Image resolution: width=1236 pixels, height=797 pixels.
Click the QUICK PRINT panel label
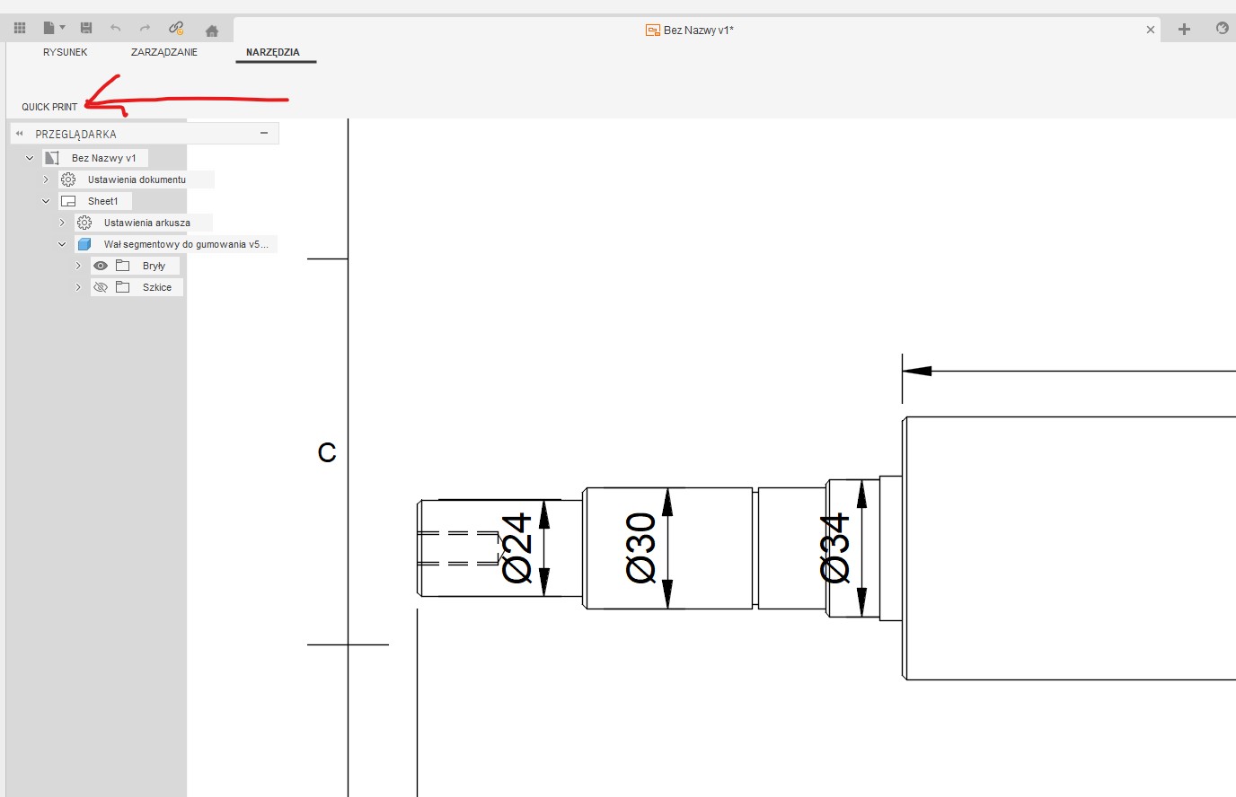pyautogui.click(x=49, y=107)
